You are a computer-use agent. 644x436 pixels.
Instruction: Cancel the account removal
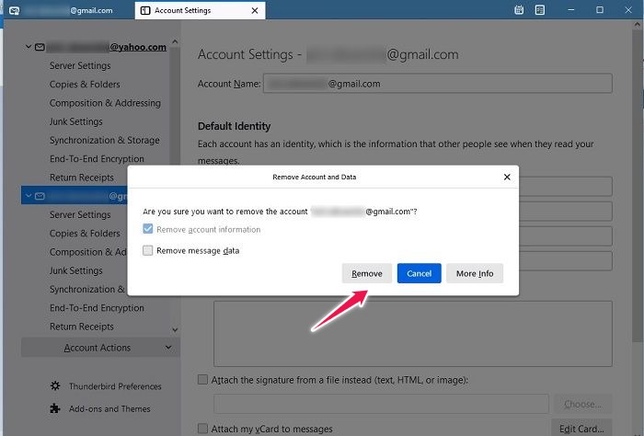point(419,273)
